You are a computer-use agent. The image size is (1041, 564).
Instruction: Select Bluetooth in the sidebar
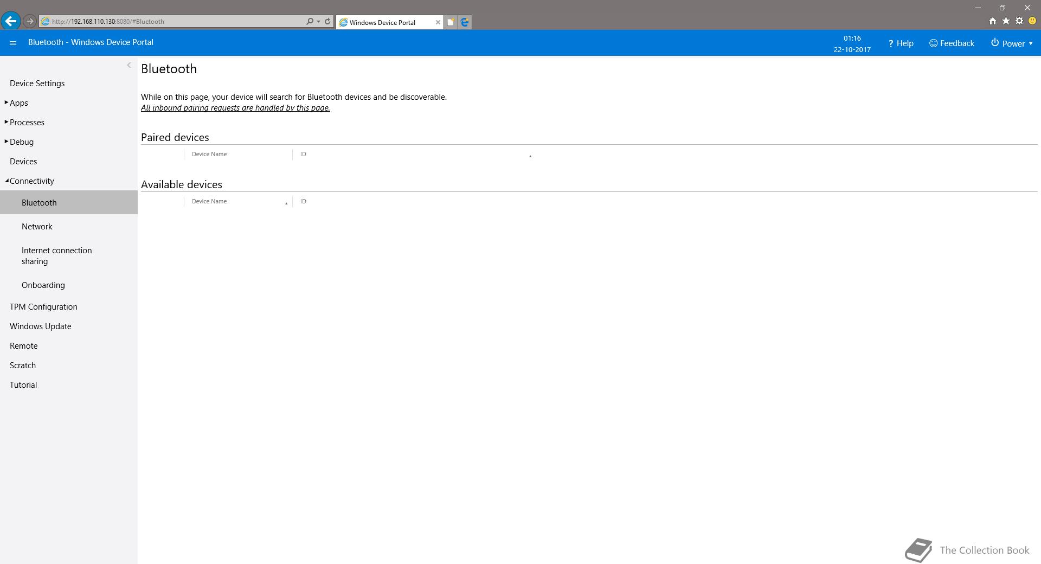tap(69, 202)
